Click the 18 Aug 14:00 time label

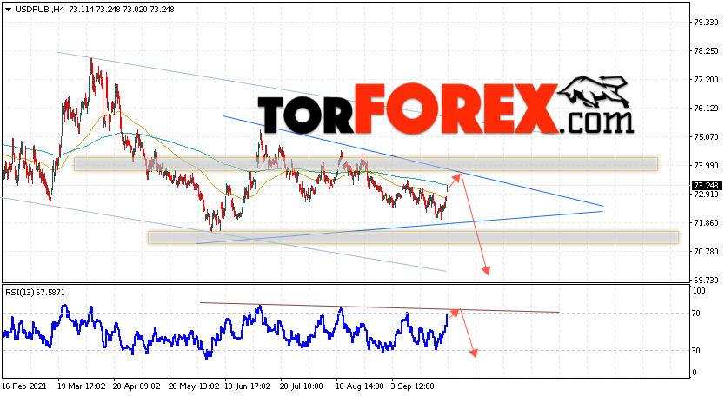360,386
